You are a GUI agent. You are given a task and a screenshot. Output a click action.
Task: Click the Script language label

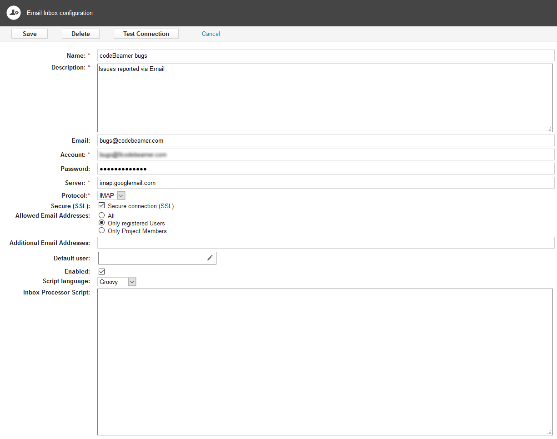(x=66, y=281)
